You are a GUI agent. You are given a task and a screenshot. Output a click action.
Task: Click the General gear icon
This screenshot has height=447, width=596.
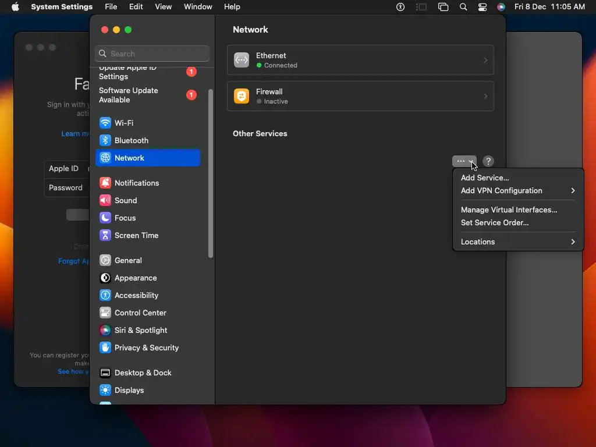(x=105, y=260)
